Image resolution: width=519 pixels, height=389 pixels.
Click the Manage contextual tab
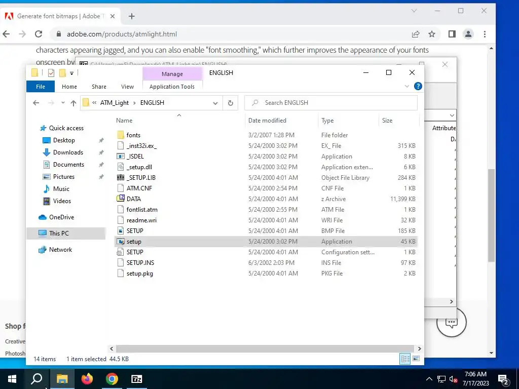[x=172, y=74]
